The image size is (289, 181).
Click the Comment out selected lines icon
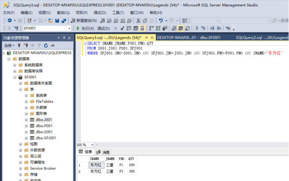[196, 28]
